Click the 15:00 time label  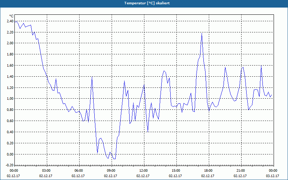(x=175, y=171)
